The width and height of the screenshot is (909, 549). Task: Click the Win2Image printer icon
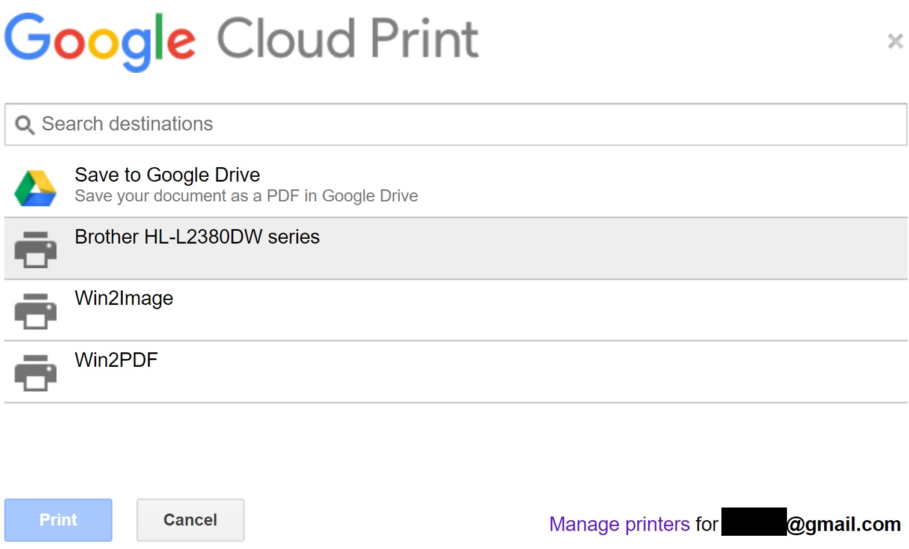point(34,310)
